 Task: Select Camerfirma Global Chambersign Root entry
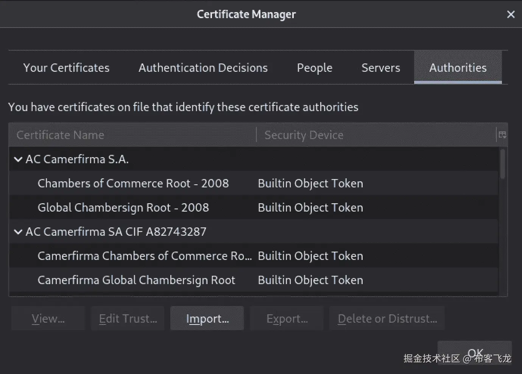136,280
